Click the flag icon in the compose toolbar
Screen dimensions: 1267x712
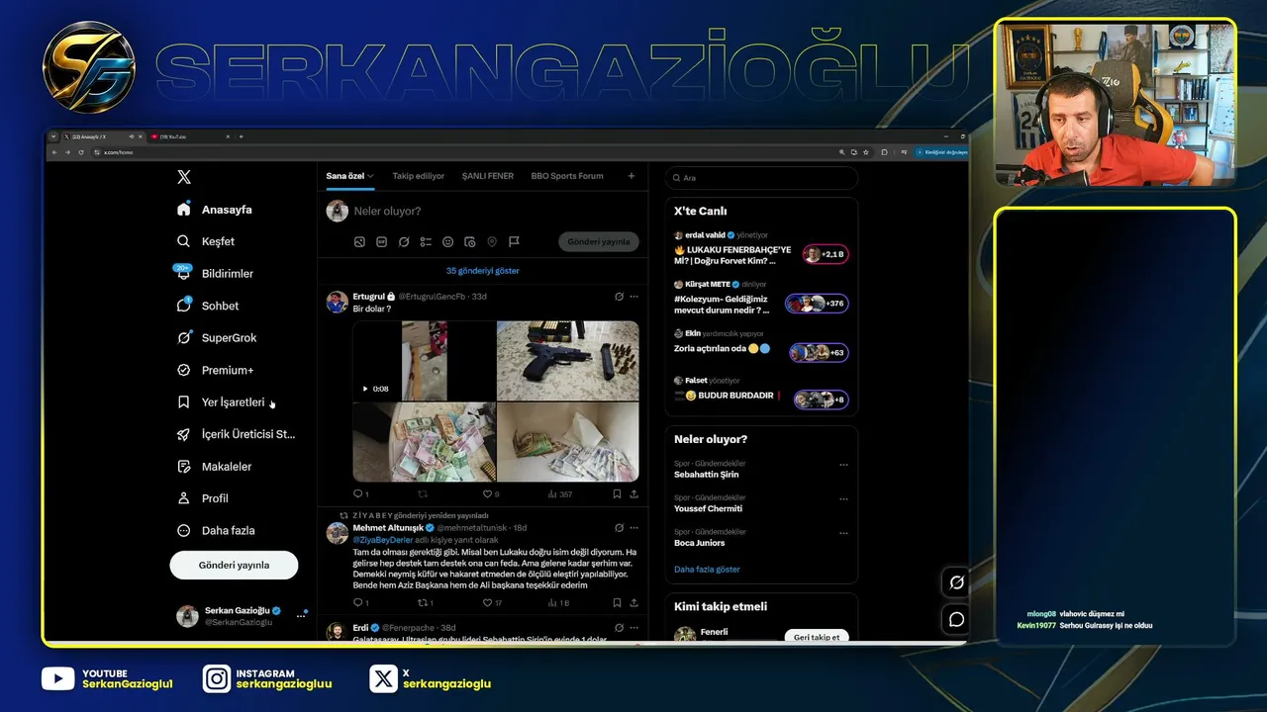[x=514, y=241]
